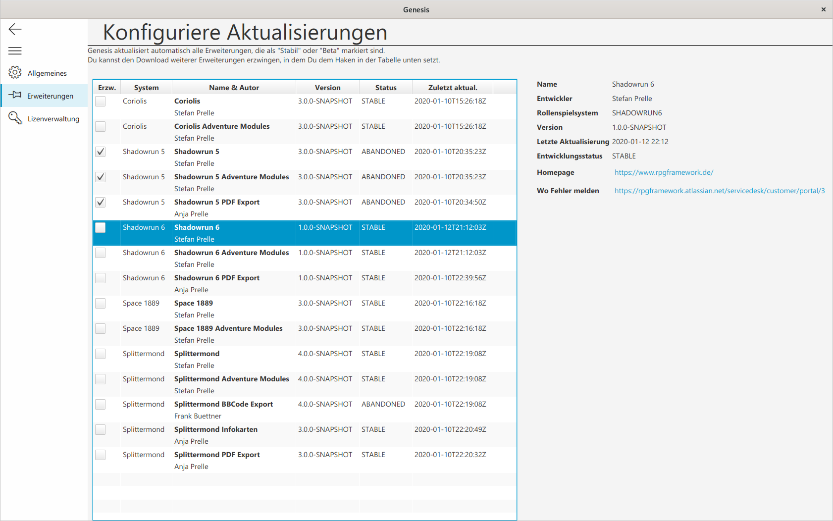Click the Konfiguriere Aktualisierungen heading
This screenshot has height=521, width=833.
tap(245, 32)
